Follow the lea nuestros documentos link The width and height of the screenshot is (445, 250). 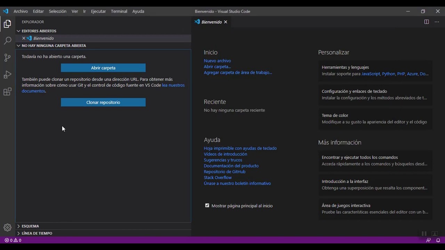[x=173, y=85]
